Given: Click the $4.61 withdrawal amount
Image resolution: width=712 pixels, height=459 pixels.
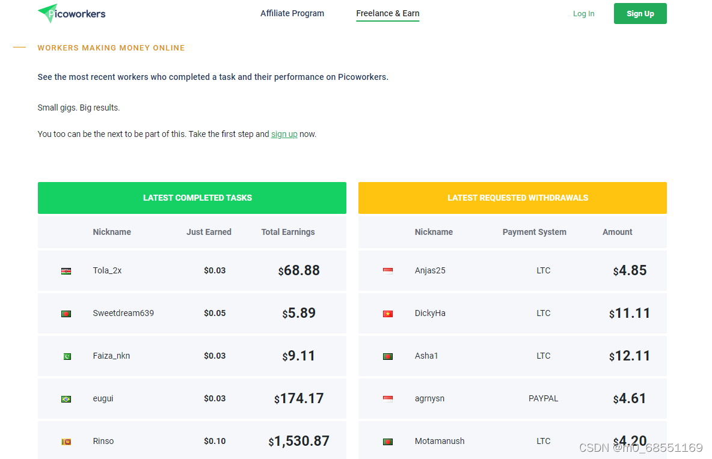Looking at the screenshot, I should [630, 399].
